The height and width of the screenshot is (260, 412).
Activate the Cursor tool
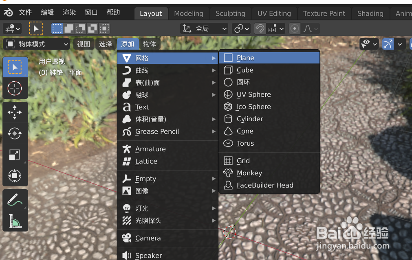[x=15, y=88]
